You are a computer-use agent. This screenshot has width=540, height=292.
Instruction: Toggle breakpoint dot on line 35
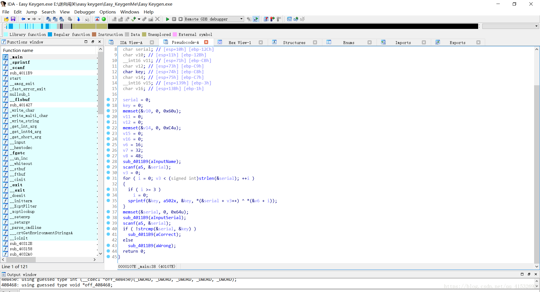[108, 201]
